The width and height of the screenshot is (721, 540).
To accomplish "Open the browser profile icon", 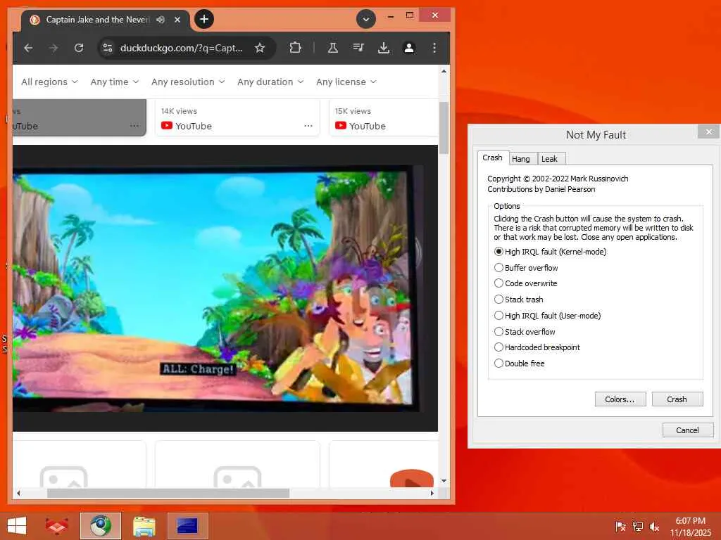I will 409,48.
